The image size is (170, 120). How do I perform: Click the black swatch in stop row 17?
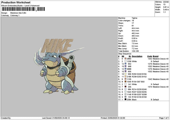pyautogui.click(x=126, y=99)
